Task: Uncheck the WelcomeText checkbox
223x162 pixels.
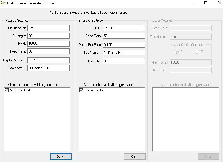Action: pos(7,90)
